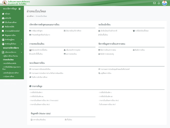Open ชั้นเรียน under Master data
This screenshot has height=128, width=170.
point(68,120)
